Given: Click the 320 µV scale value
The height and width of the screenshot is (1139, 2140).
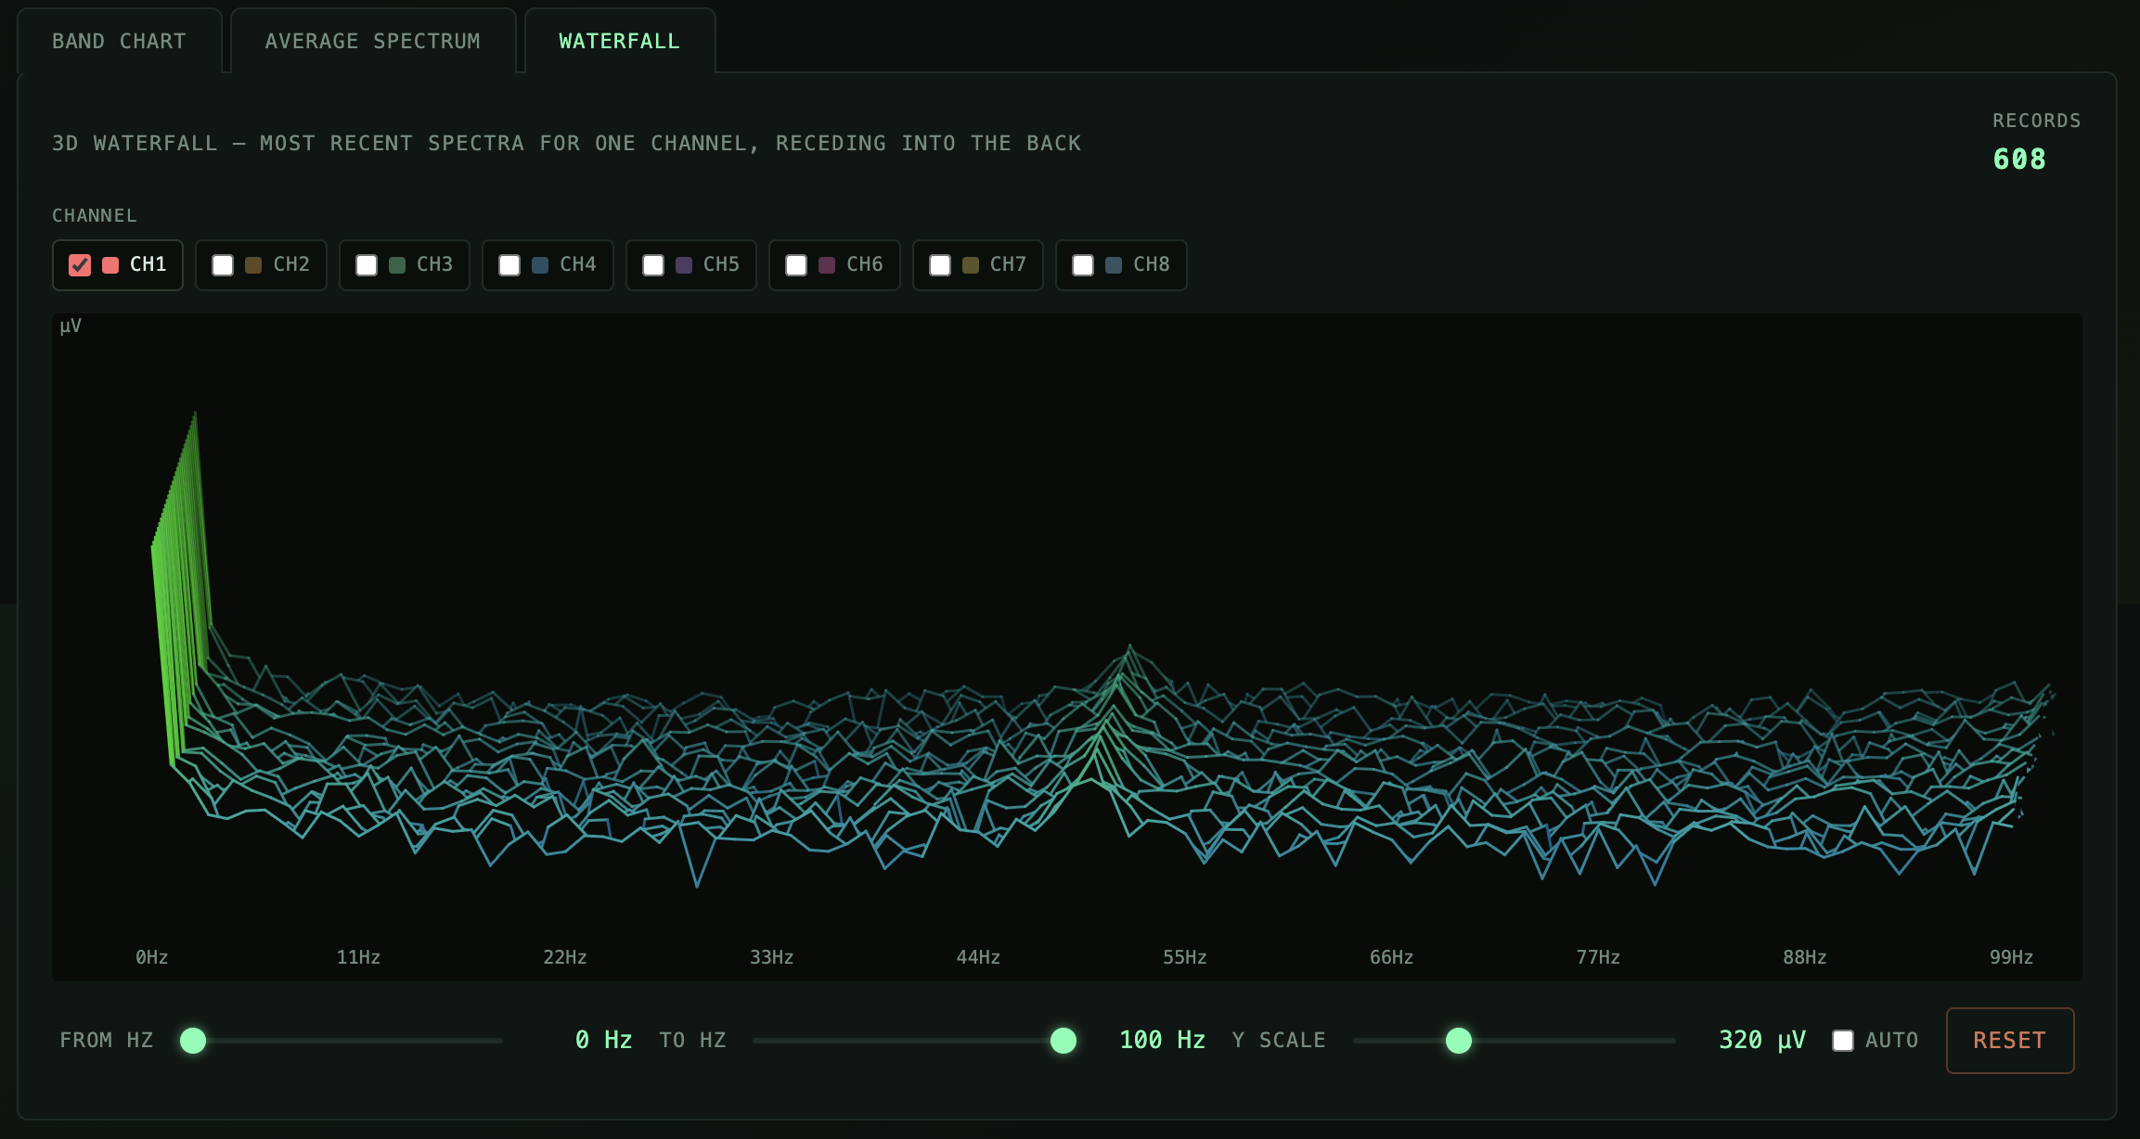Looking at the screenshot, I should pos(1762,1040).
